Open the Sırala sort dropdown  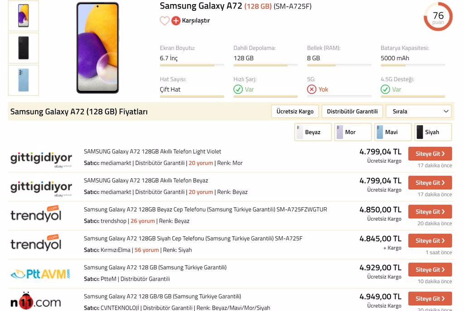419,112
